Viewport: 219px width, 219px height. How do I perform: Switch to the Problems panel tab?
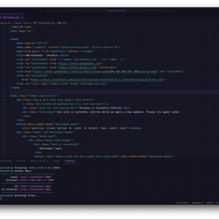[x=6, y=161]
